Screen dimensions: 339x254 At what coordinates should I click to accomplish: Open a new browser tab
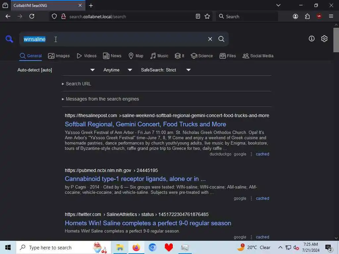pos(91,6)
